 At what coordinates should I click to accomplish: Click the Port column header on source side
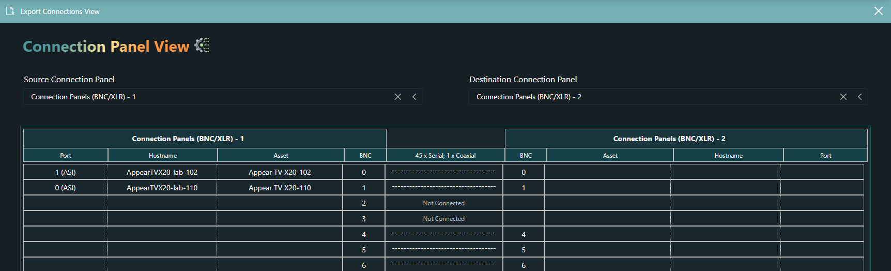point(66,155)
